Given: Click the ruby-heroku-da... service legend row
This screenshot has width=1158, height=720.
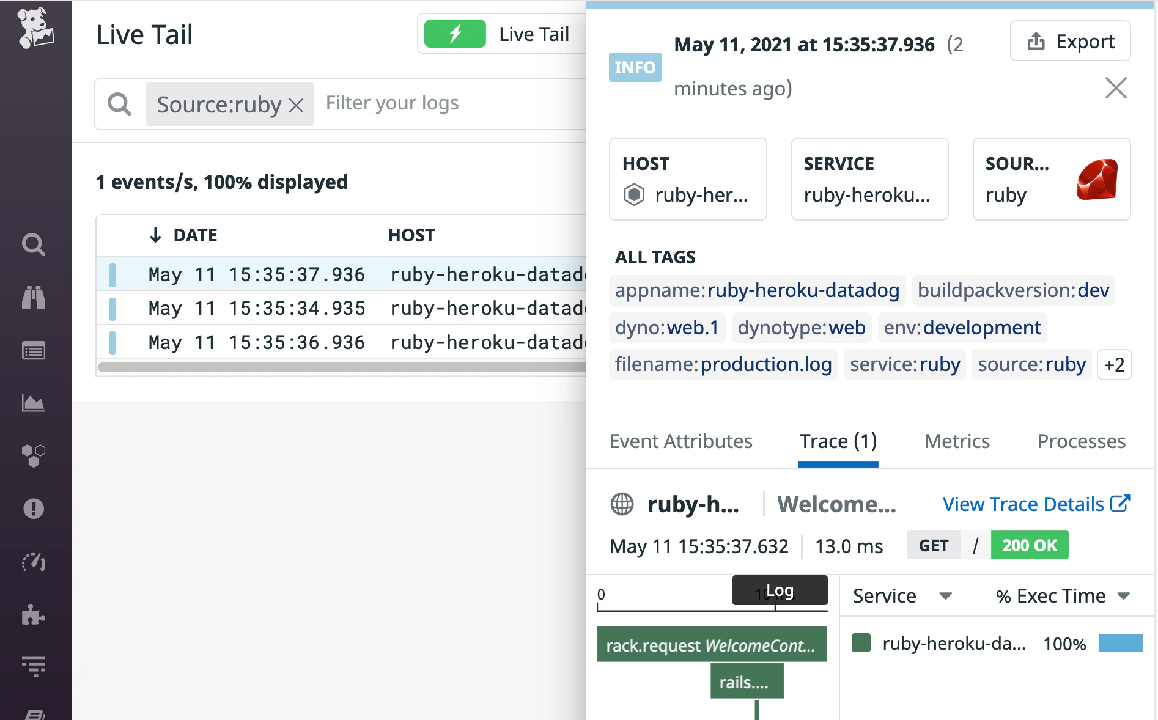Looking at the screenshot, I should click(997, 644).
